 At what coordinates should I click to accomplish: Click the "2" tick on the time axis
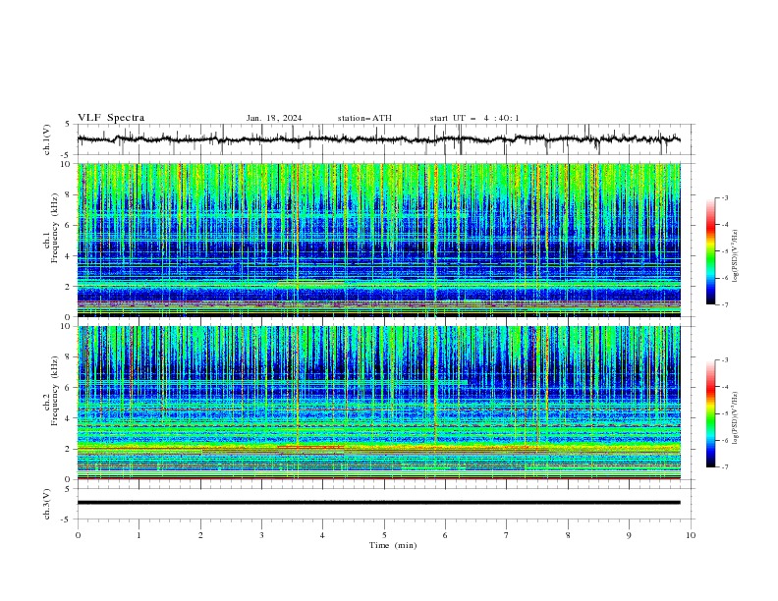point(200,535)
